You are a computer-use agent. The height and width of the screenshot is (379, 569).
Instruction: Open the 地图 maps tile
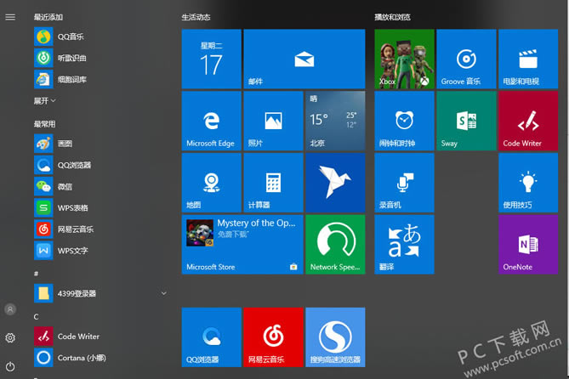click(x=212, y=183)
